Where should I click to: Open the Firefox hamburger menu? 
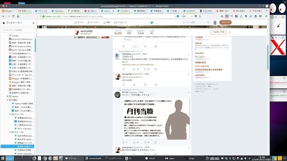(266, 16)
